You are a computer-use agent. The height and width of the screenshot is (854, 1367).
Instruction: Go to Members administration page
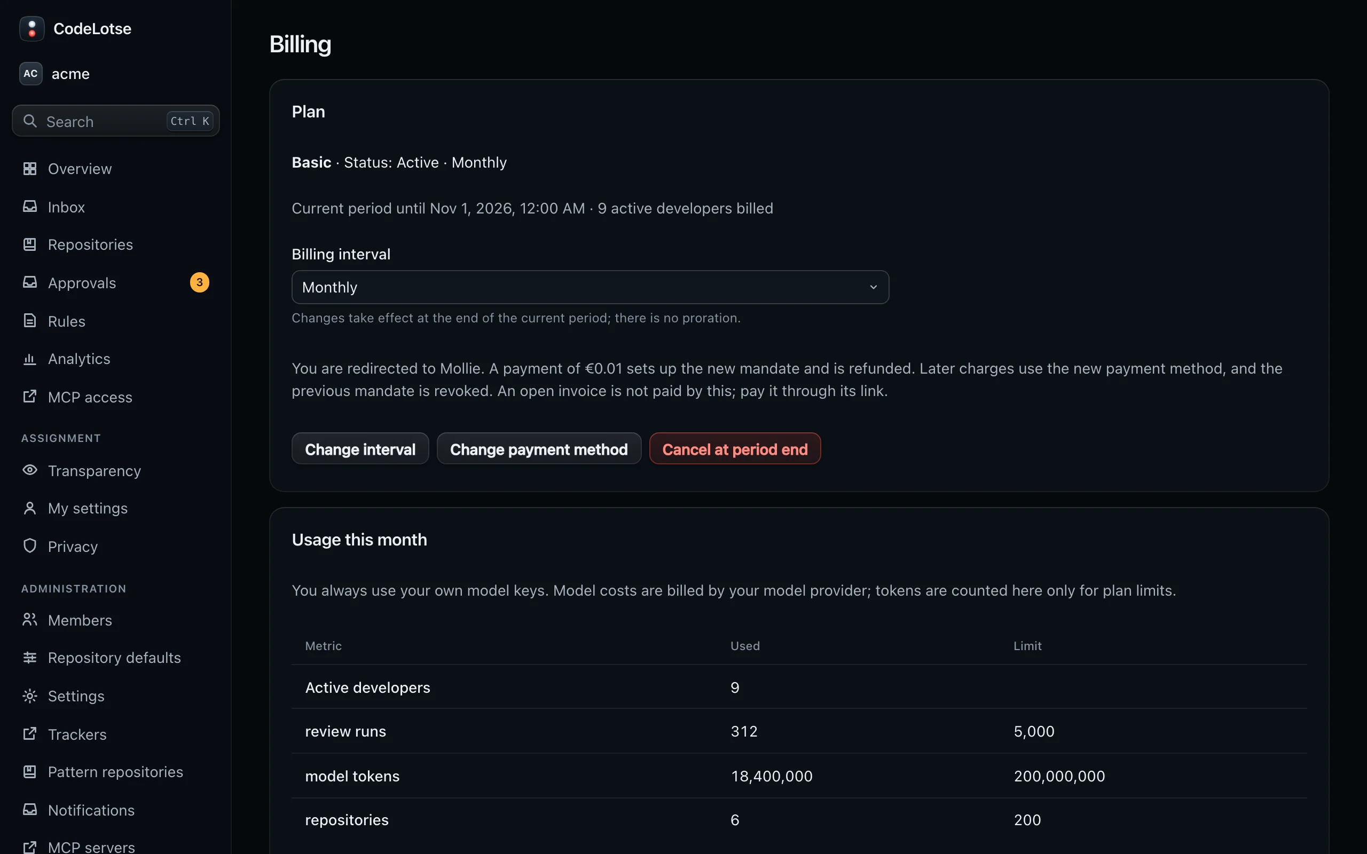tap(116, 620)
